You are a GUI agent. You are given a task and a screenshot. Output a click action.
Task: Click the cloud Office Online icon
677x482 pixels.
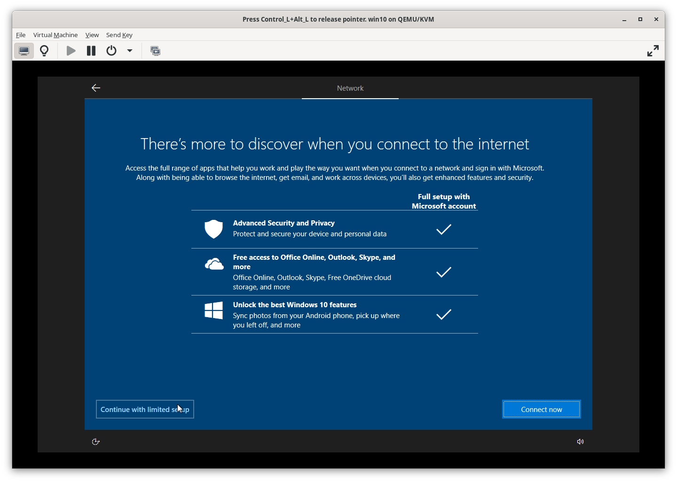click(x=214, y=264)
